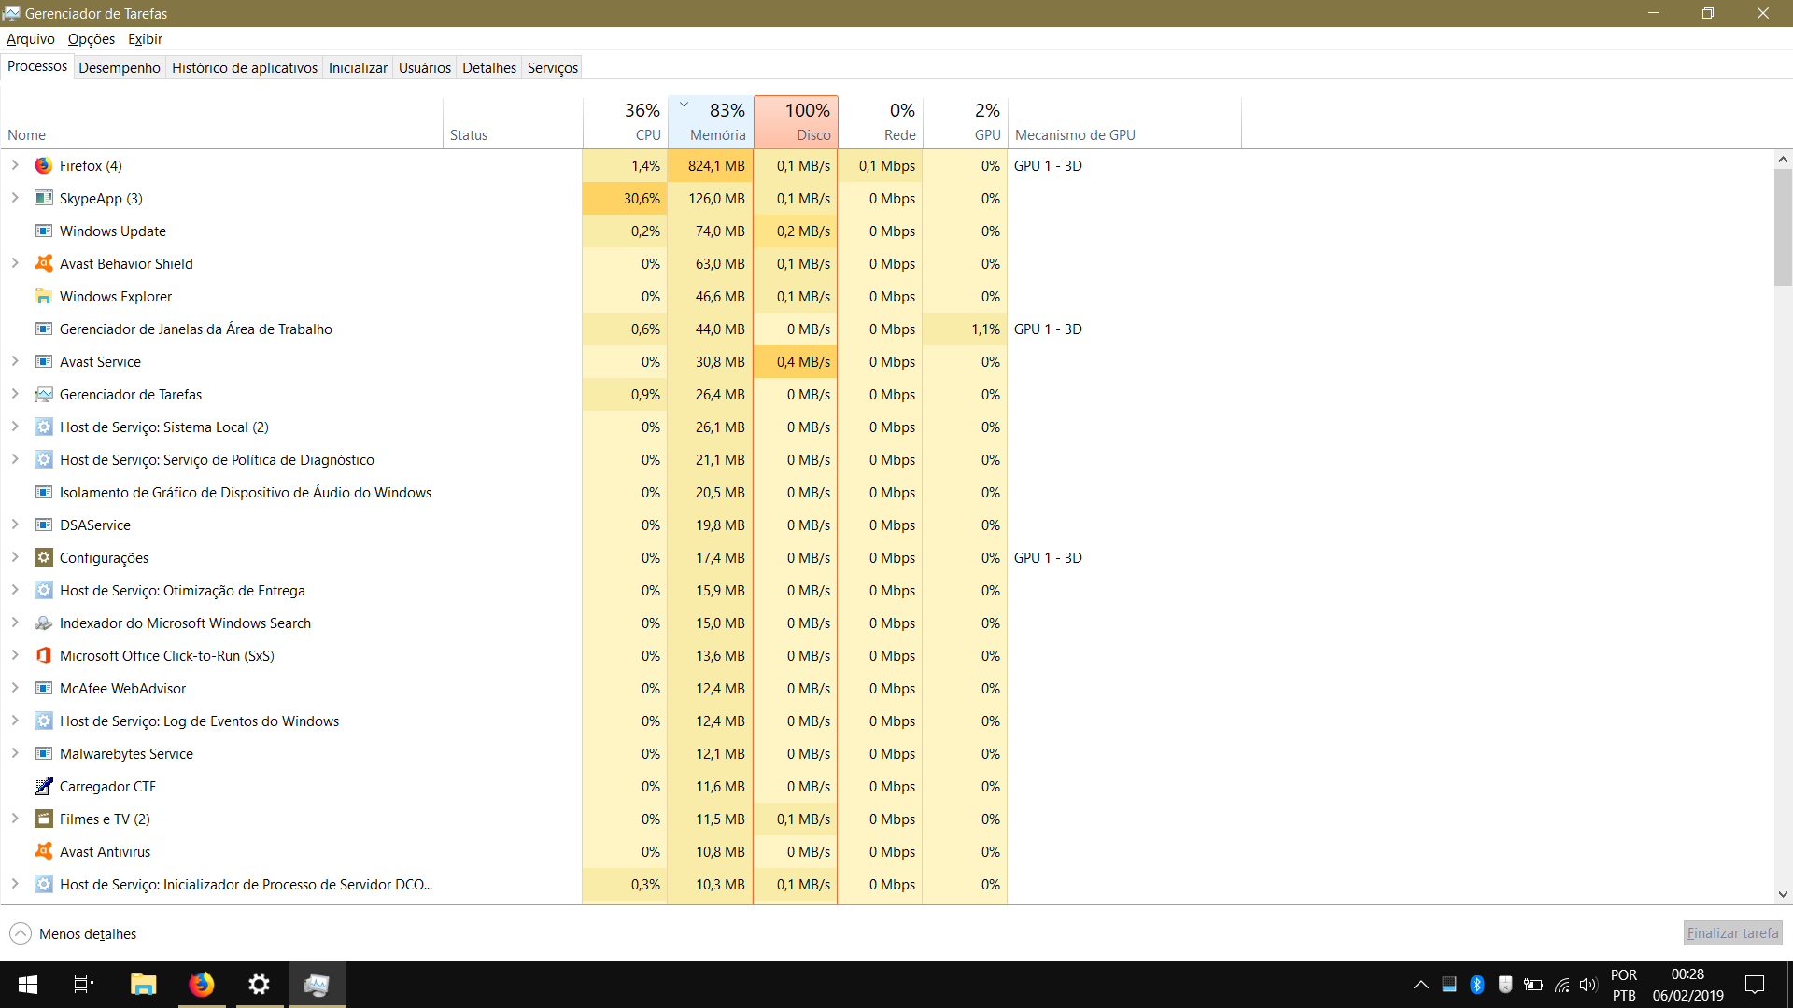The image size is (1793, 1008).
Task: Switch to the Inicializar tab
Action: coord(358,67)
